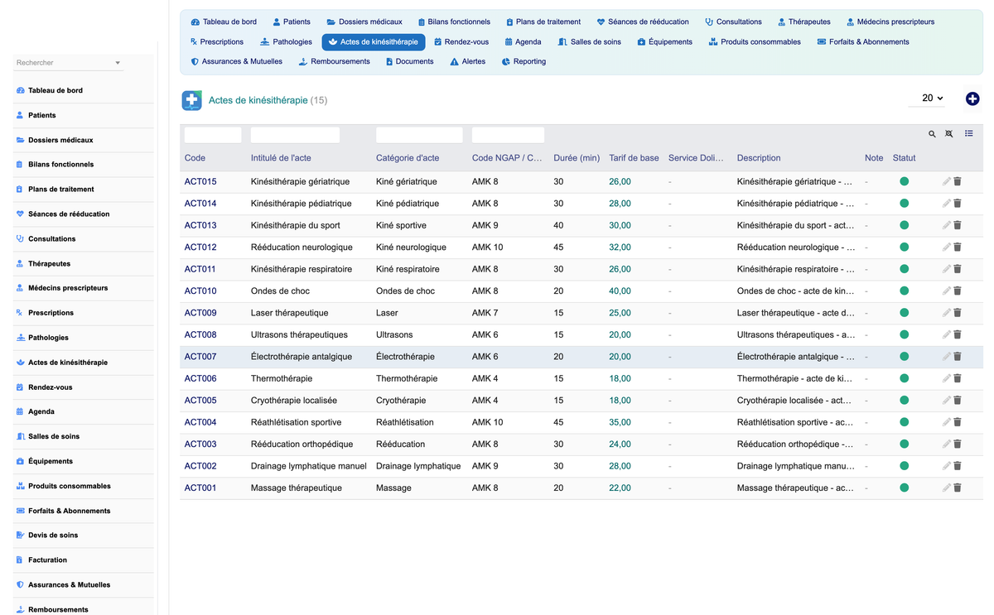Click the Patients sidebar person icon

(x=20, y=115)
